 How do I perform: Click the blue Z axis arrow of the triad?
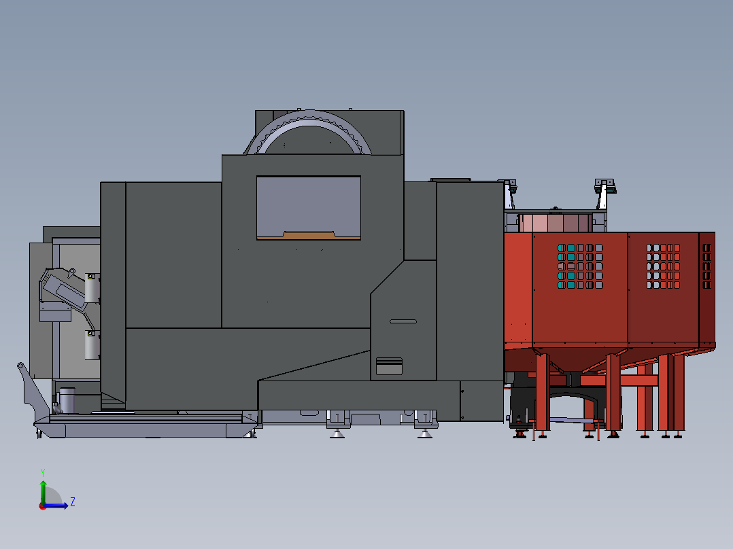click(56, 506)
